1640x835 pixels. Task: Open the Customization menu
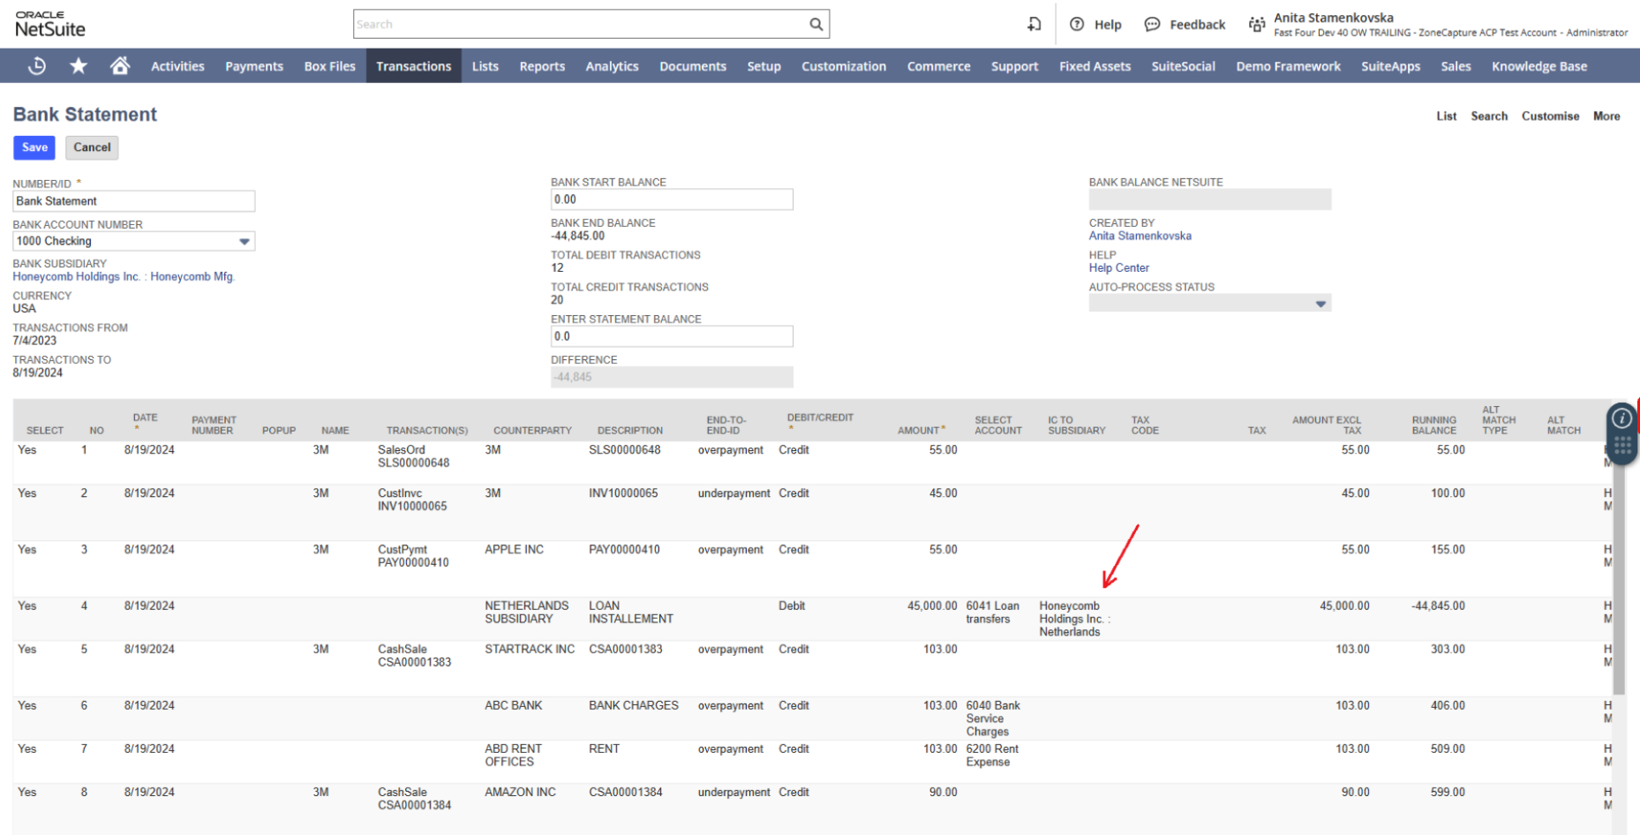coord(844,66)
